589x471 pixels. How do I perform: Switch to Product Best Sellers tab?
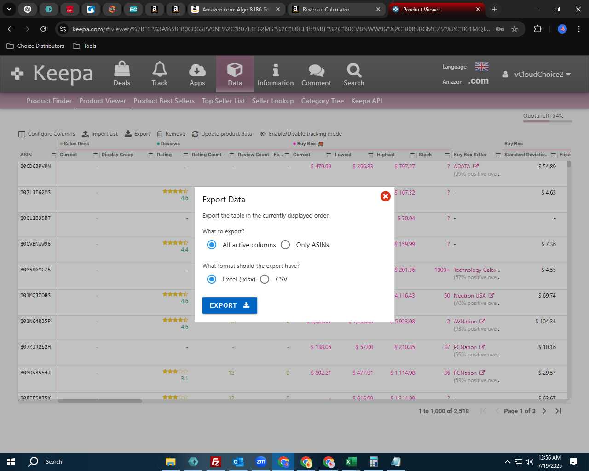(164, 101)
